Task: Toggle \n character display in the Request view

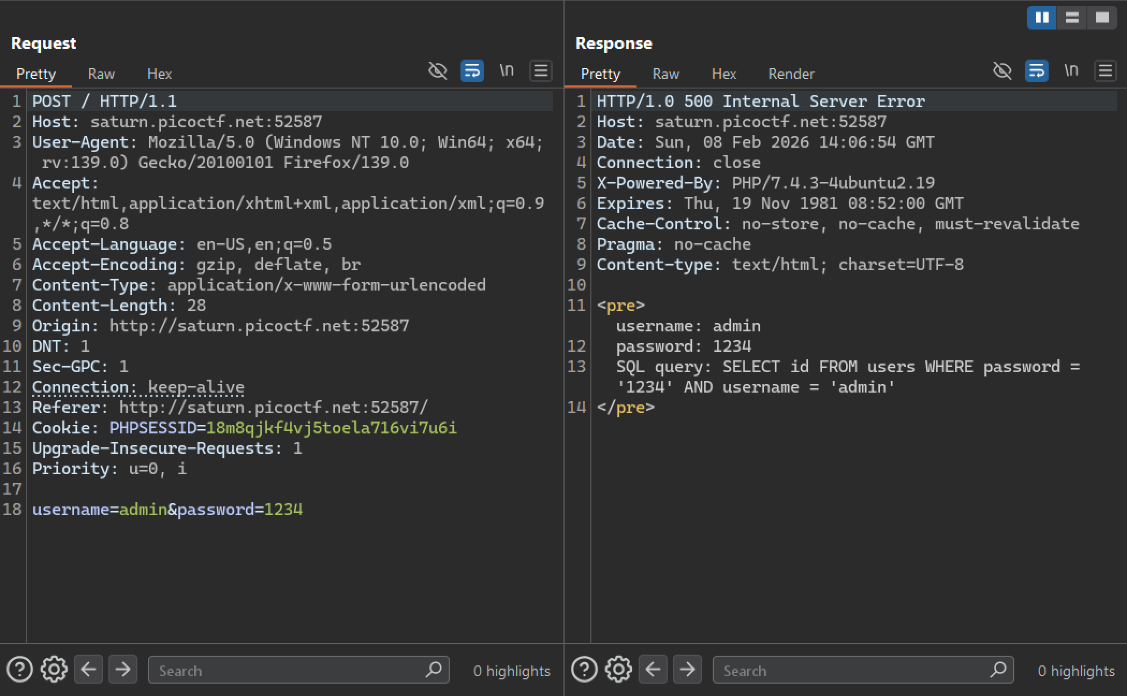Action: click(x=507, y=70)
